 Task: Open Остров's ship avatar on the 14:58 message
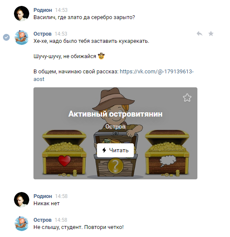pos(22,223)
